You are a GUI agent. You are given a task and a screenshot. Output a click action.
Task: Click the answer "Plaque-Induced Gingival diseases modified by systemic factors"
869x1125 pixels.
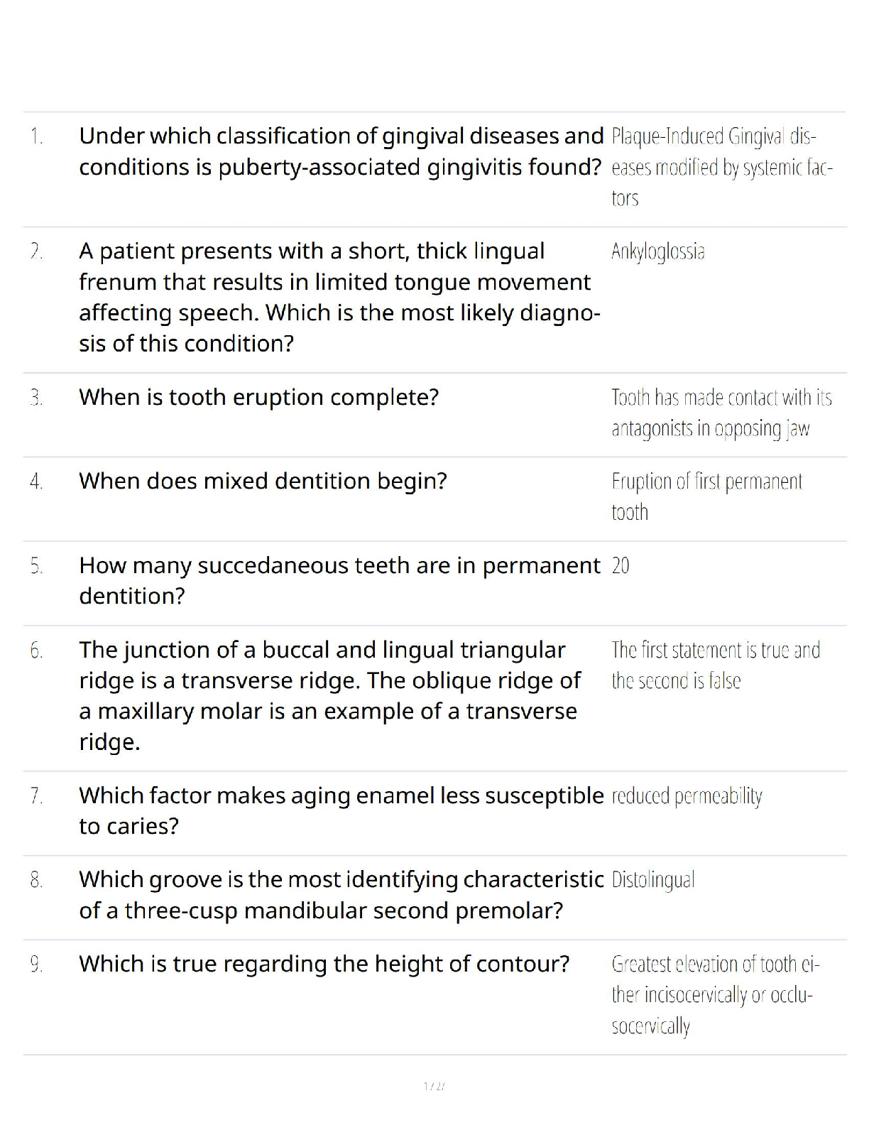721,167
